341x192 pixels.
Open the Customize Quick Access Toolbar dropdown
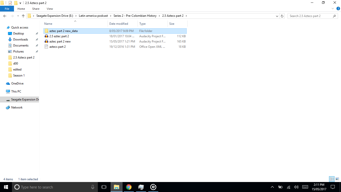[20, 3]
